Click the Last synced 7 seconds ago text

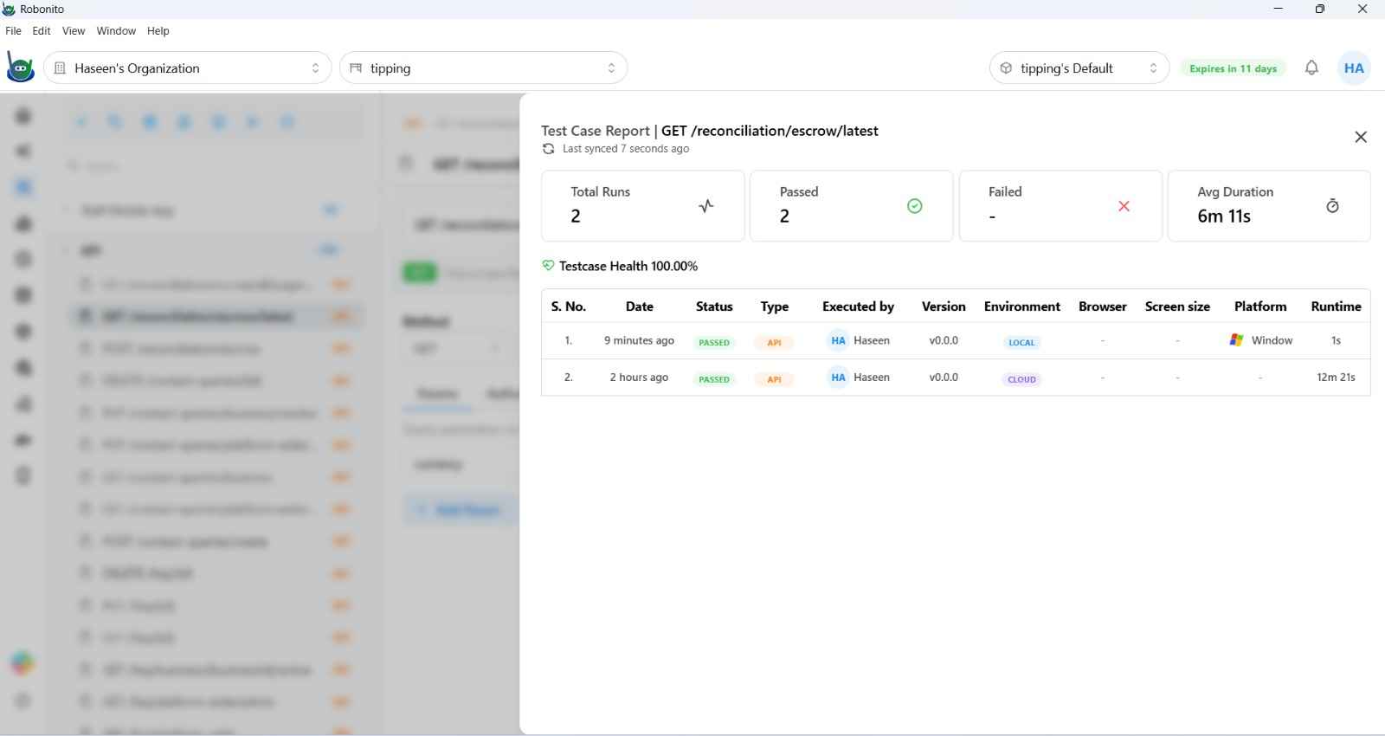pyautogui.click(x=626, y=149)
